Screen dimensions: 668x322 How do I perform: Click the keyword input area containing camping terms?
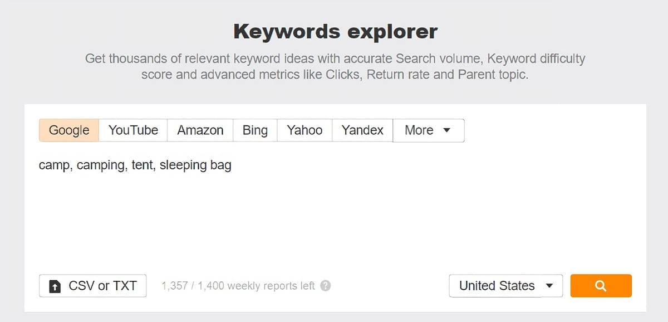(223, 165)
